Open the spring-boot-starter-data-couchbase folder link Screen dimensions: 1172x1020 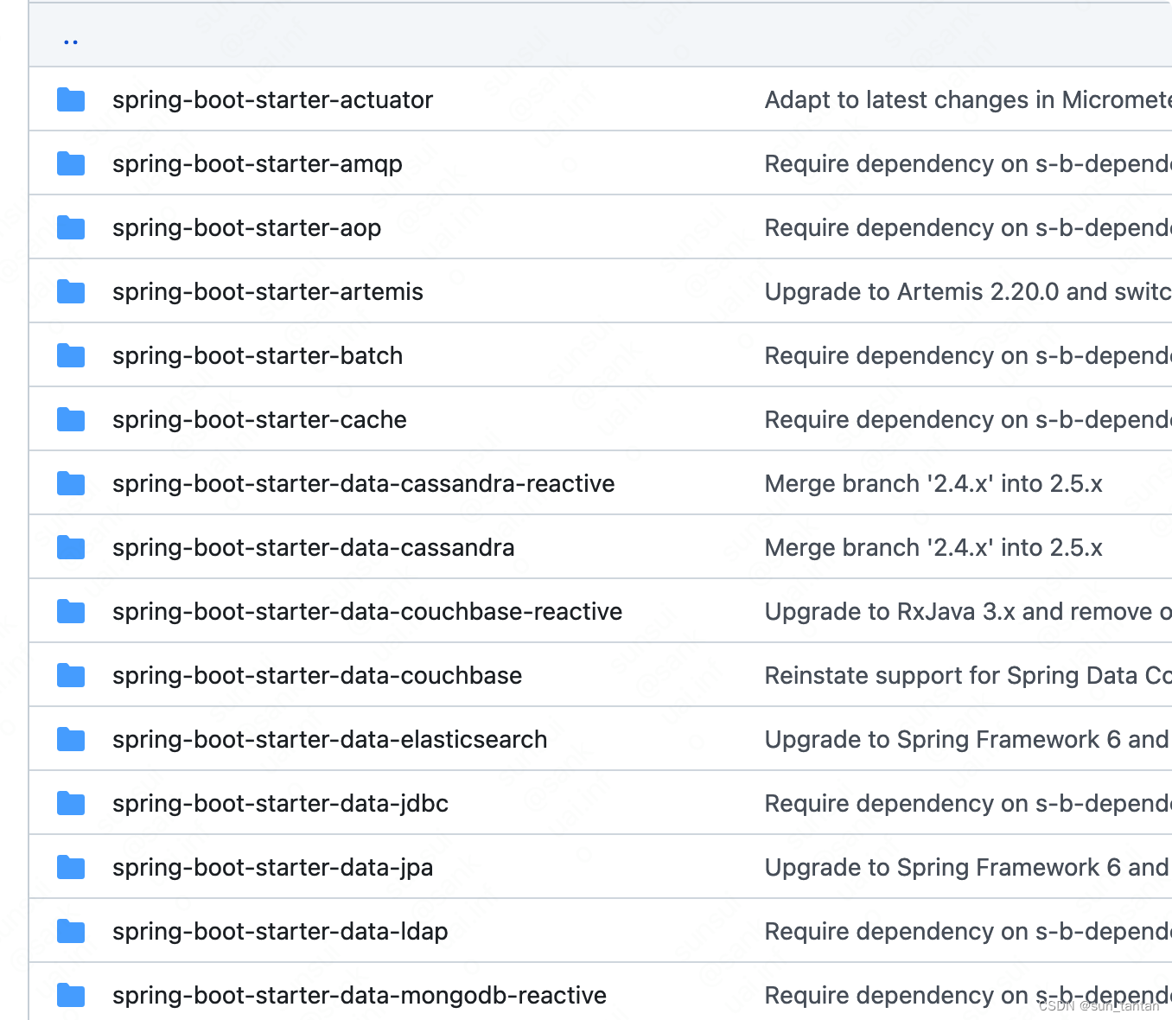[x=317, y=676]
